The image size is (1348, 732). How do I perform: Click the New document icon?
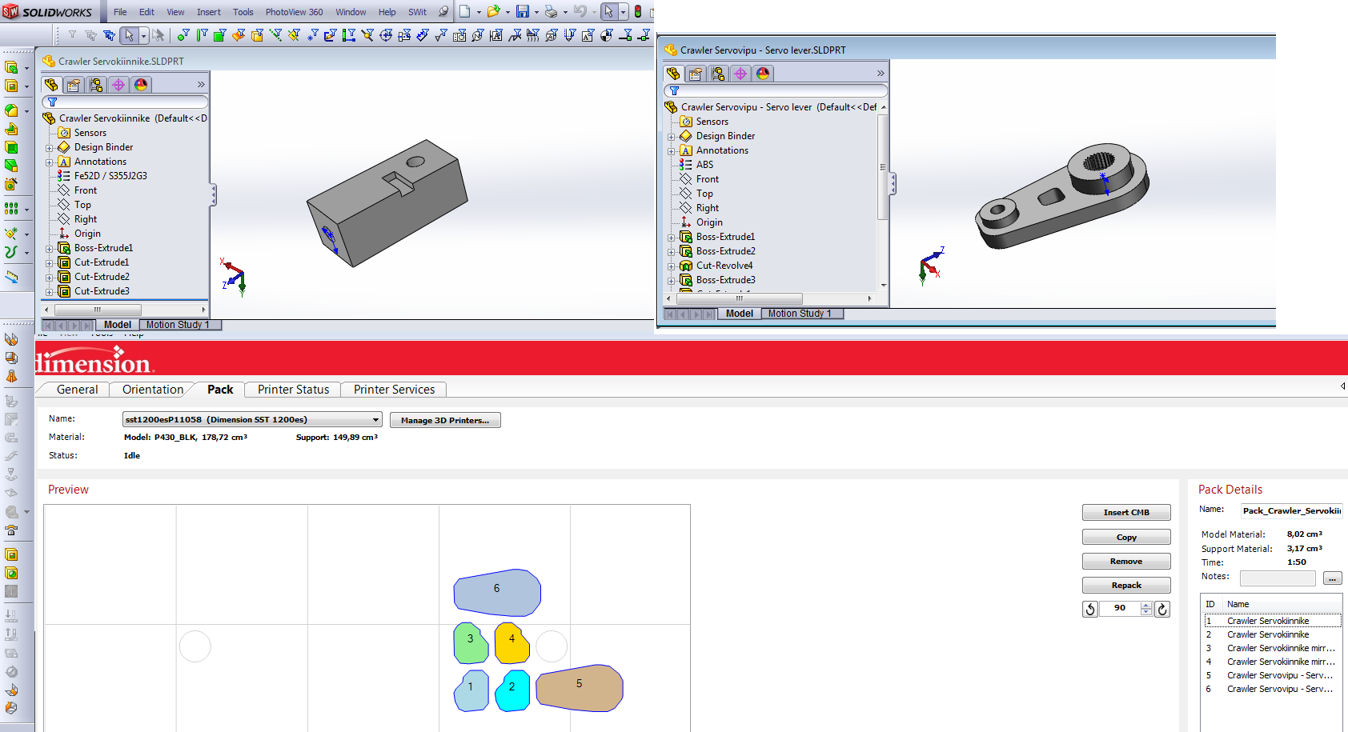click(x=464, y=11)
